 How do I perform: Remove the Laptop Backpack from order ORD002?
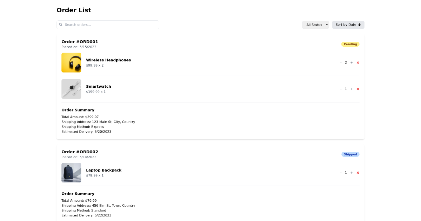pos(357,173)
